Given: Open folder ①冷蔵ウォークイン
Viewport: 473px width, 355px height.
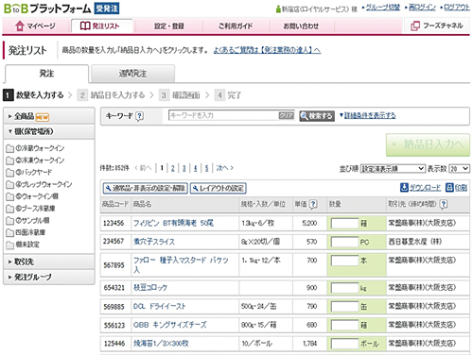Looking at the screenshot, I should 35,148.
